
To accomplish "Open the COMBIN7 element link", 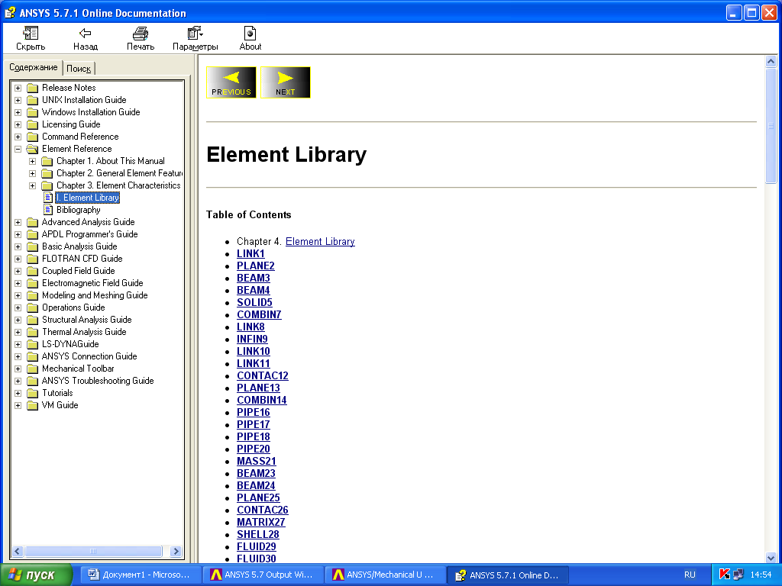I will pyautogui.click(x=260, y=315).
